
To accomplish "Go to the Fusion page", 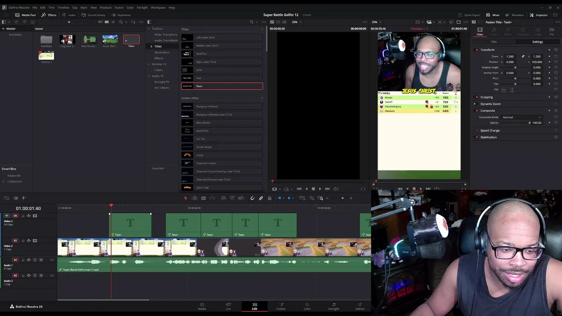I will coord(281,306).
